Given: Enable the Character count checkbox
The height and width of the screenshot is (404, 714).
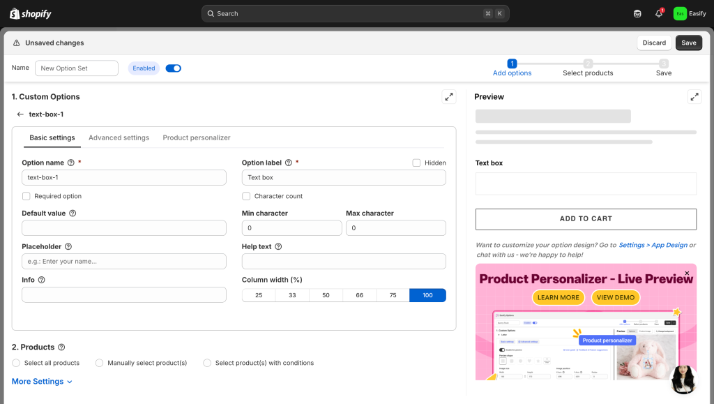Looking at the screenshot, I should 246,196.
